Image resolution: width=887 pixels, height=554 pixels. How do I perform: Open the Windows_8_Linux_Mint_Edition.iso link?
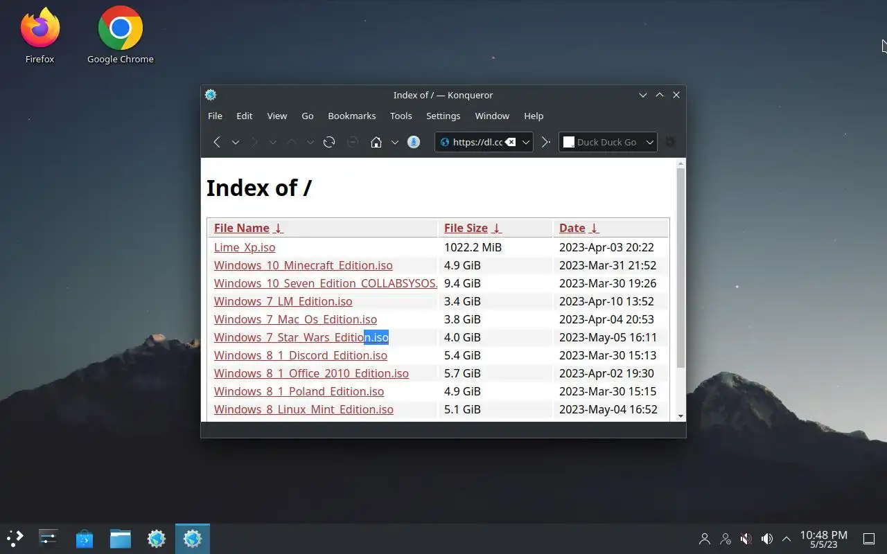click(304, 409)
